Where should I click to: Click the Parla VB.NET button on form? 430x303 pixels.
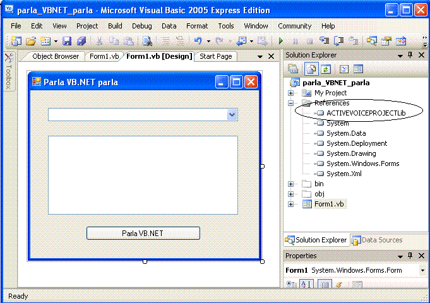[143, 233]
